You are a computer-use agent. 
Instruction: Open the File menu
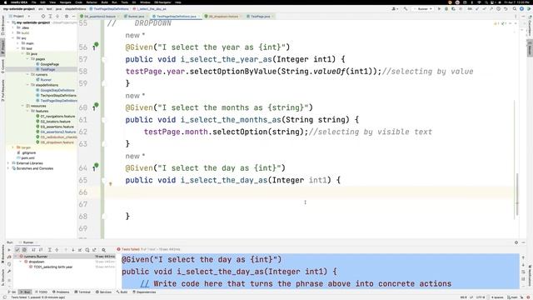33,2
